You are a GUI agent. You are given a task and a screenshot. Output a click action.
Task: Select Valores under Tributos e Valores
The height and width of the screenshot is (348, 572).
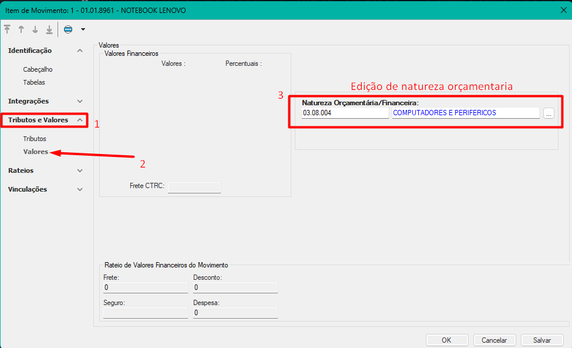35,152
